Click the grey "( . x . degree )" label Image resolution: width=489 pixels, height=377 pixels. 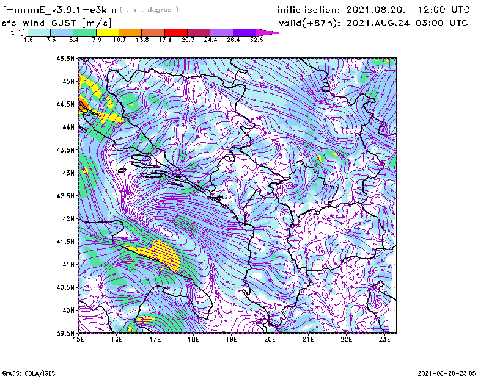[x=149, y=10]
